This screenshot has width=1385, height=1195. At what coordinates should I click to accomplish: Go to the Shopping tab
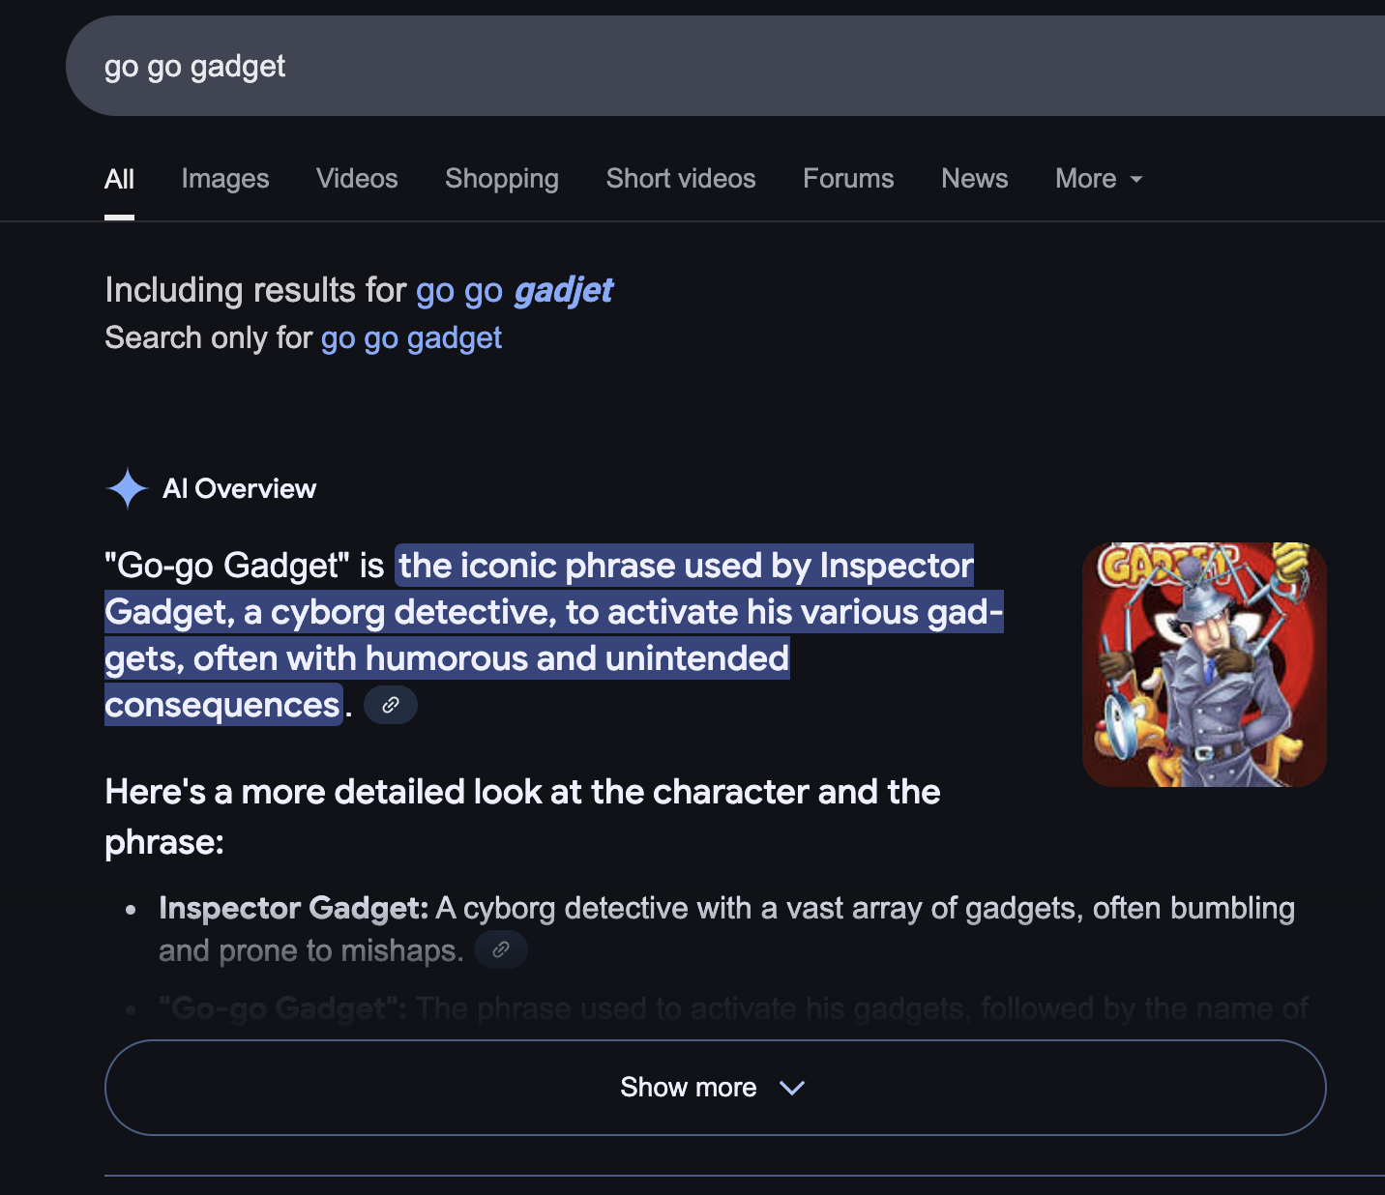click(502, 179)
